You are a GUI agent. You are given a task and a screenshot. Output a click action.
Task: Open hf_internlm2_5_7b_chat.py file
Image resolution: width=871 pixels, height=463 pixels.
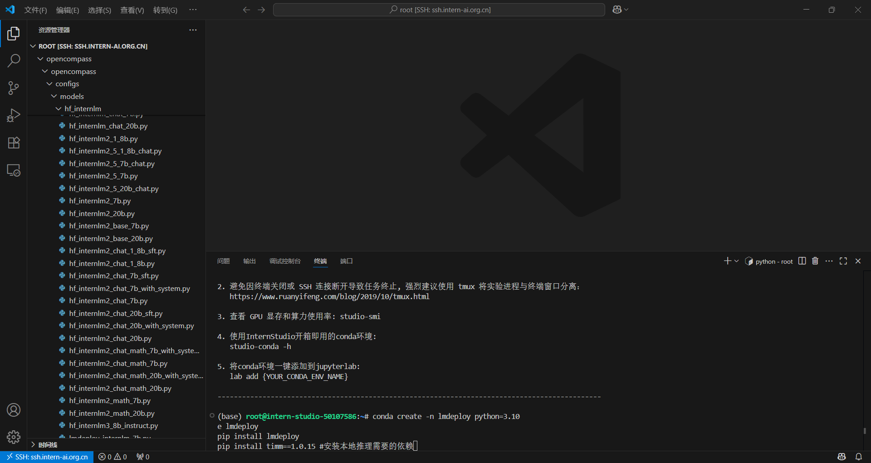[112, 164]
